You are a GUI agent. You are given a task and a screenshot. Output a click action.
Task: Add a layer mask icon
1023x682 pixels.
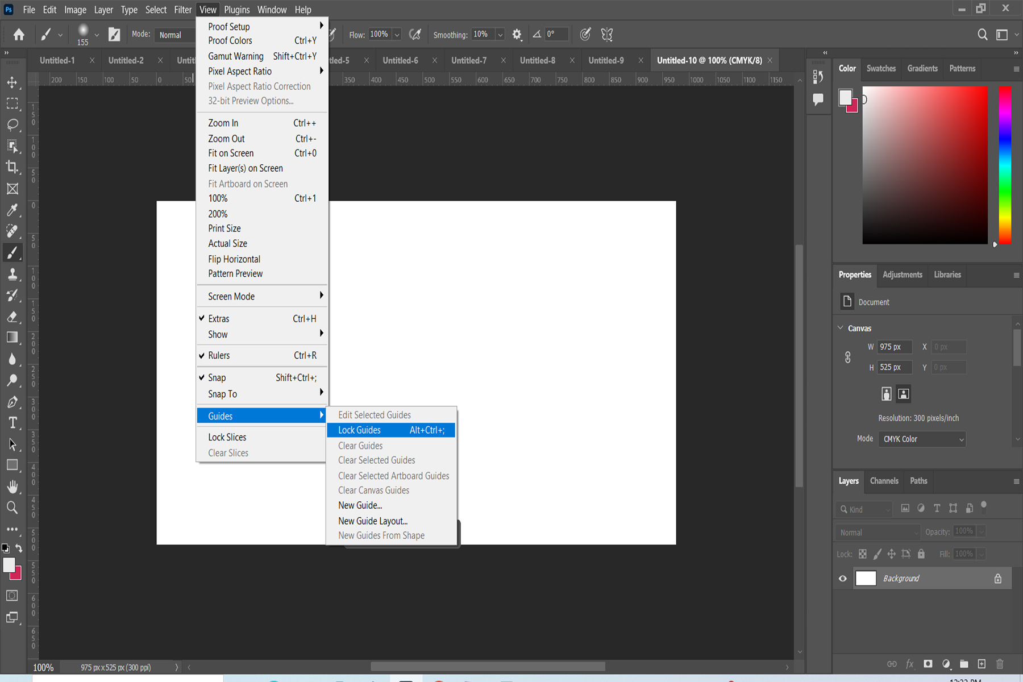(928, 664)
